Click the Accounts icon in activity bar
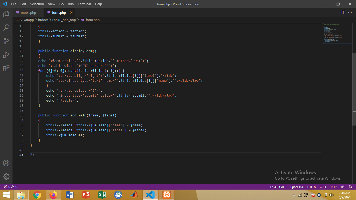356x200 pixels. point(6,163)
